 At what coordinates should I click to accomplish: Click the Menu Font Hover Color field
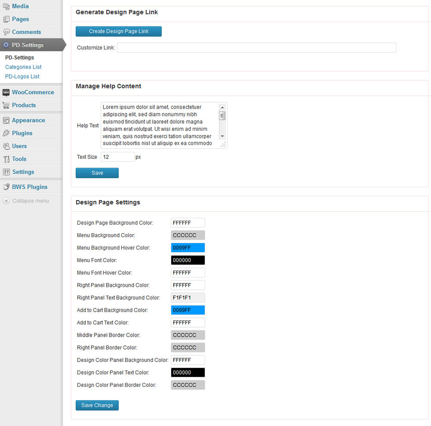pyautogui.click(x=188, y=273)
